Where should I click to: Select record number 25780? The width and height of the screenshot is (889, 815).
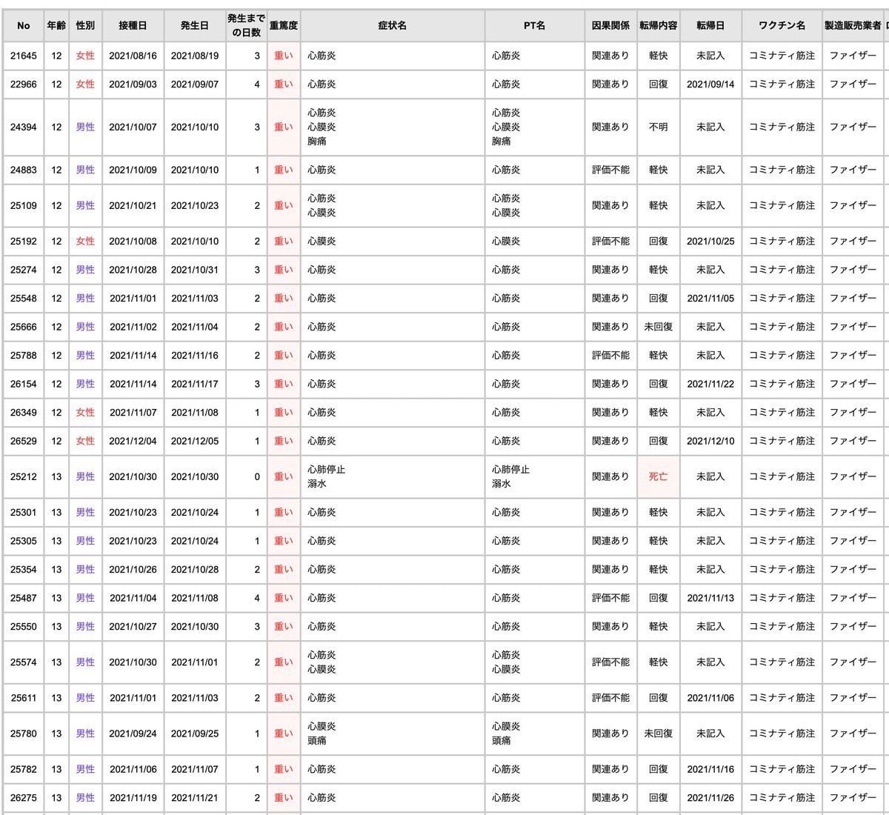(x=24, y=733)
